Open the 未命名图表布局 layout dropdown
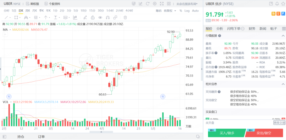 pyautogui.click(x=187, y=4)
